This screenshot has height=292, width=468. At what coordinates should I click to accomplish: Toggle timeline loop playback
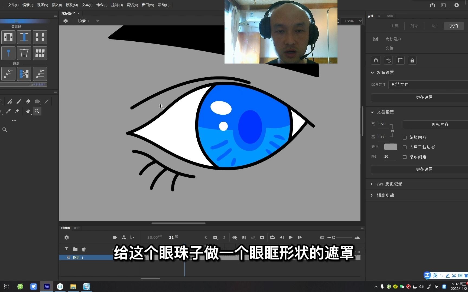(x=272, y=237)
